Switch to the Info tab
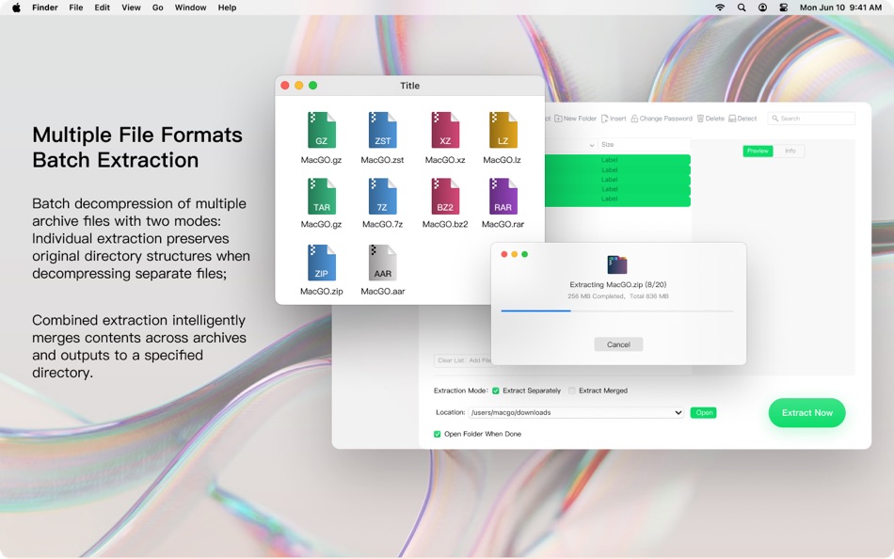This screenshot has height=559, width=894. [790, 152]
